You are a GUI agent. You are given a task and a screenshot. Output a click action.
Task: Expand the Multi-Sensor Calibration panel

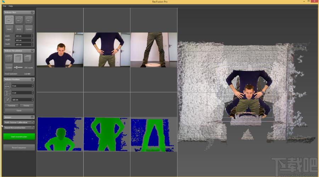[x=19, y=123]
